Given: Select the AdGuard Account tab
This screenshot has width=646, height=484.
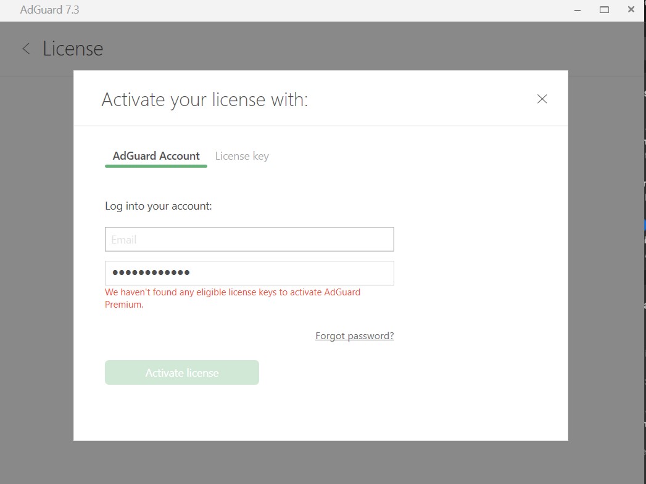Looking at the screenshot, I should (156, 156).
